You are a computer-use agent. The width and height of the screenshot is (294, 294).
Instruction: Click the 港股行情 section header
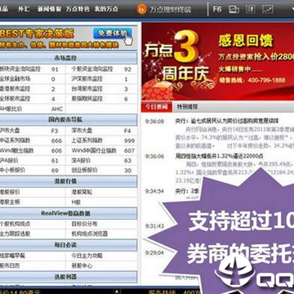68,181
